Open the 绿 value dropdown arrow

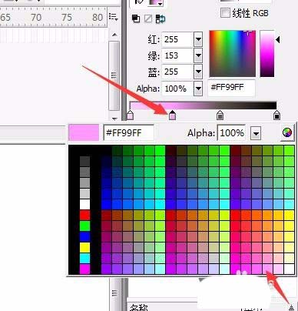tap(198, 55)
